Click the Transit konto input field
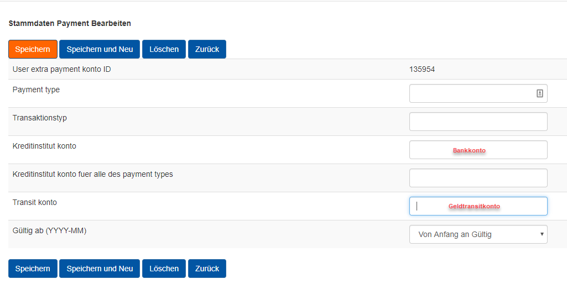 (478, 206)
